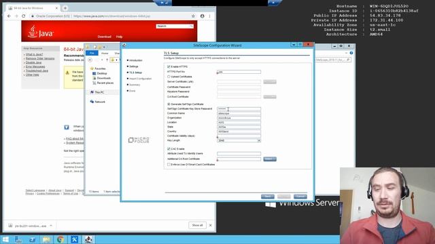Bookmark page with the star icon
This screenshot has width=435, height=244.
tap(193, 16)
